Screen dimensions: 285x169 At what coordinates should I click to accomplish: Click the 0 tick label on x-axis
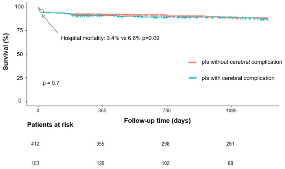(38, 110)
